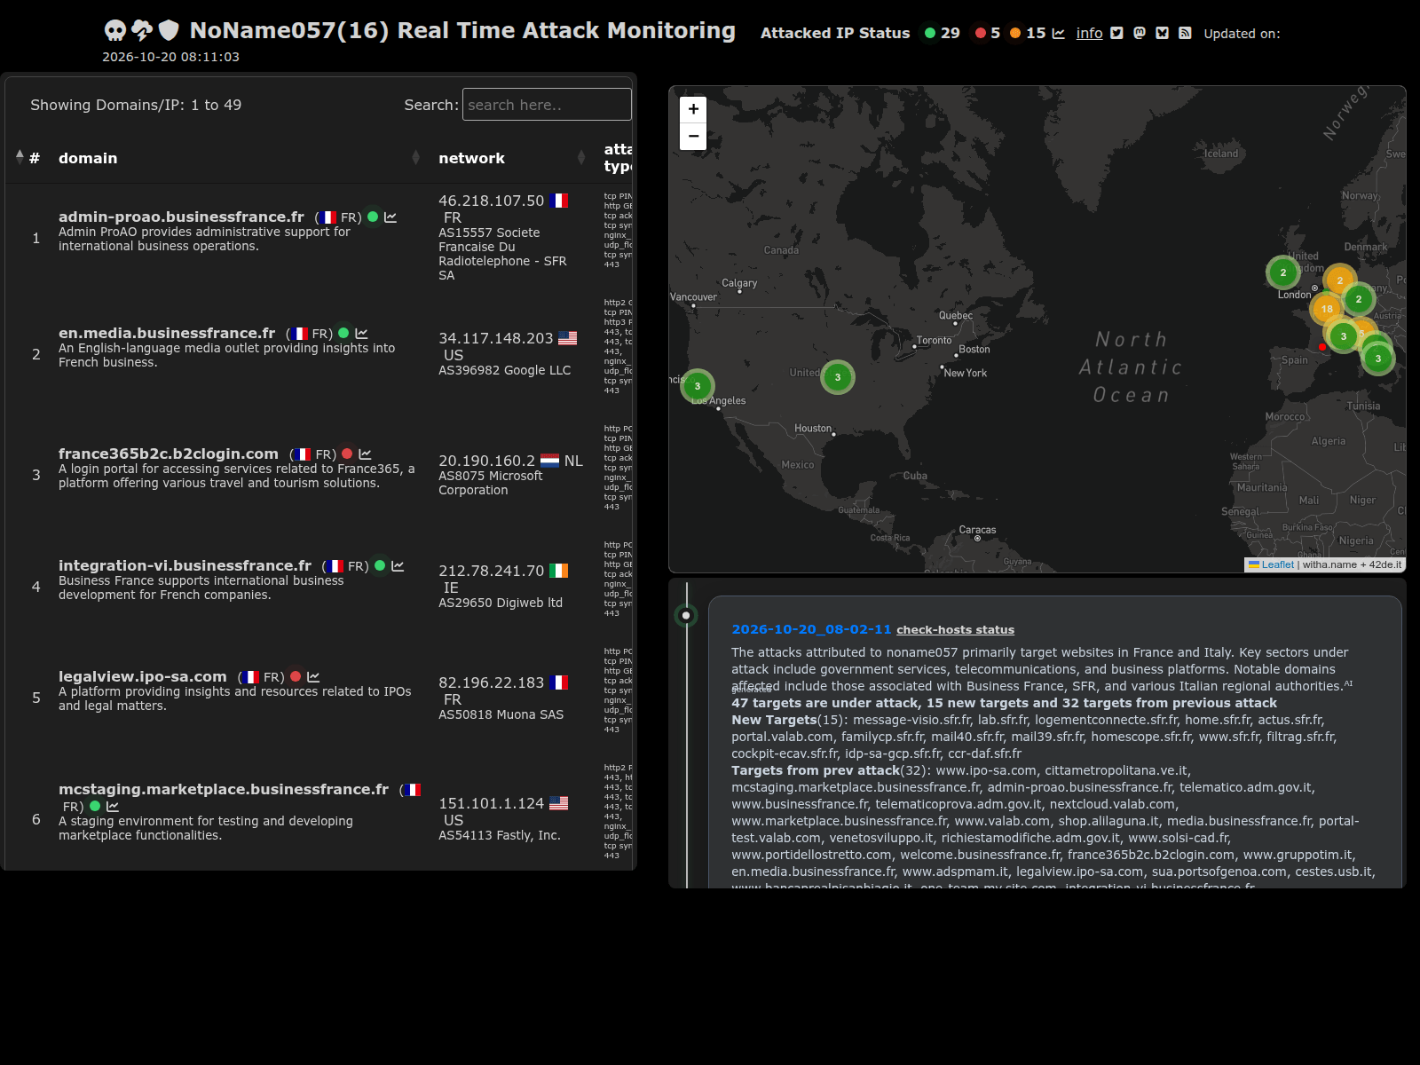This screenshot has width=1420, height=1065.
Task: Click green status dot for admin-proao.businessfrance.fr
Action: click(x=373, y=217)
